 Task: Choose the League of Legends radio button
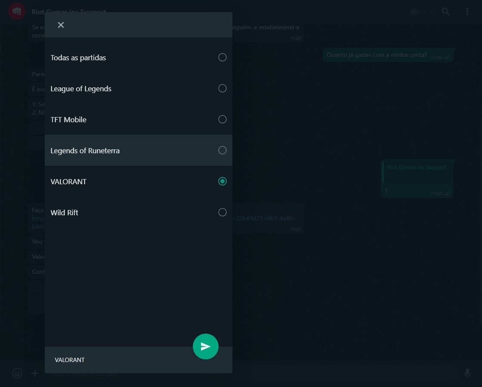(222, 88)
